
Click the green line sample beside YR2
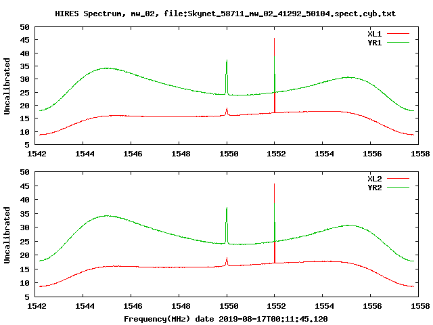tap(398, 188)
